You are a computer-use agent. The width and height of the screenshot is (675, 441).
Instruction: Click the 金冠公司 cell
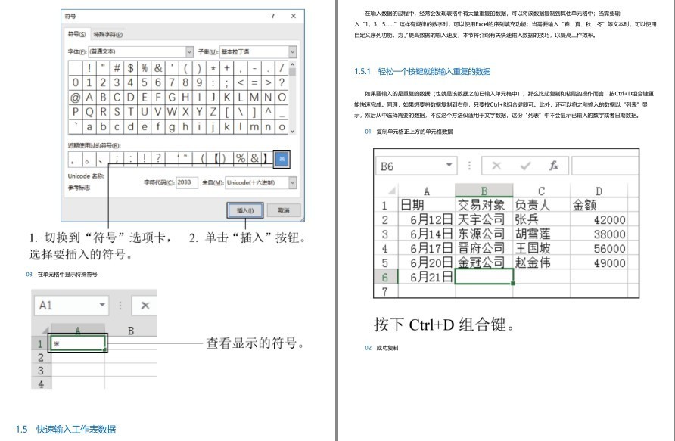(x=484, y=262)
